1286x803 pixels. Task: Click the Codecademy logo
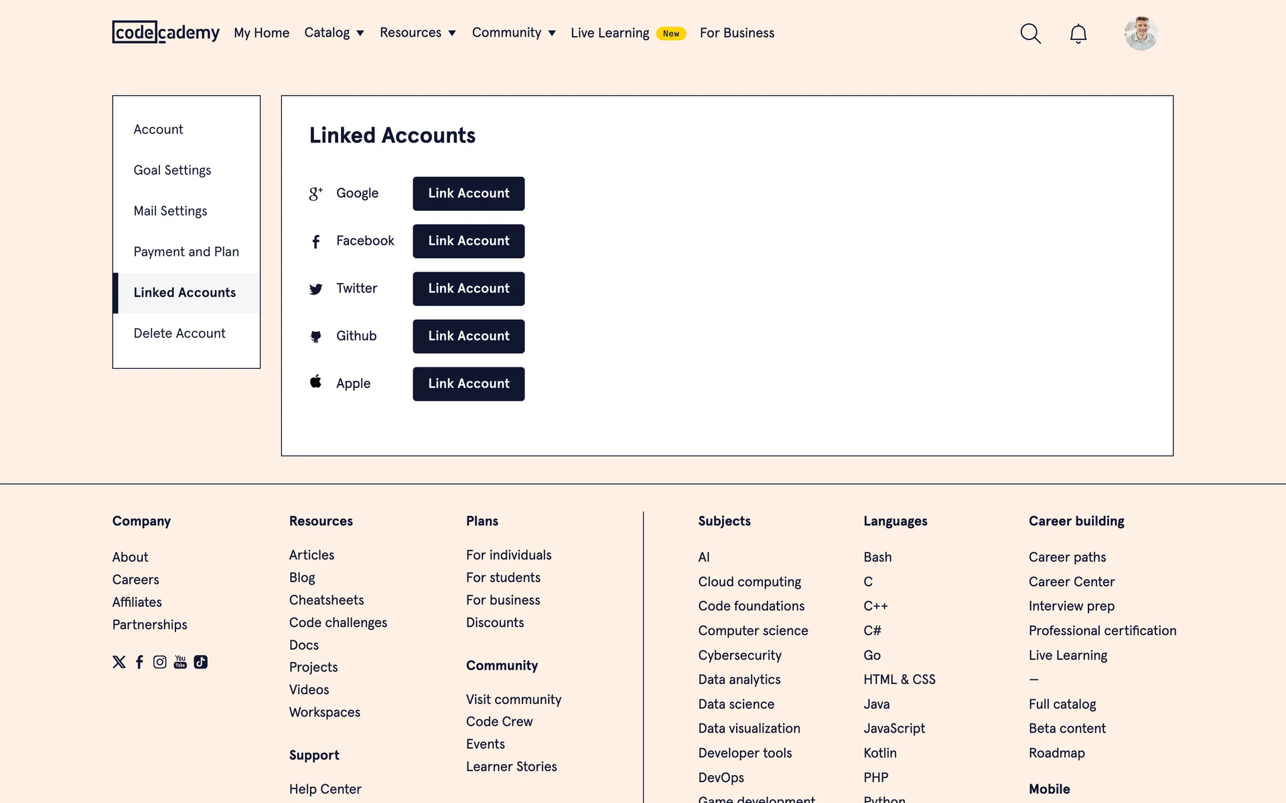point(165,32)
